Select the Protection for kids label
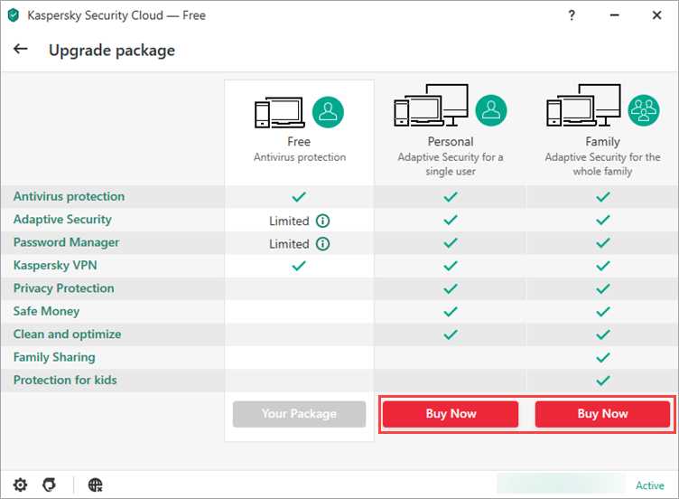This screenshot has width=679, height=499. (65, 381)
